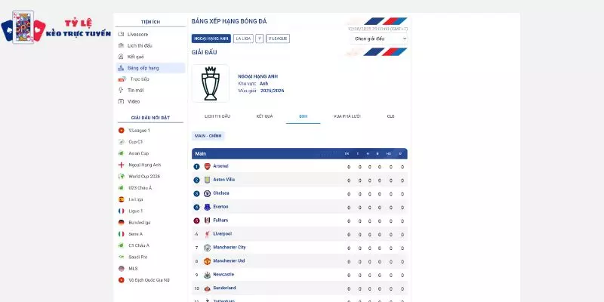Click the V.League 1 flag icon
Image resolution: width=604 pixels, height=302 pixels.
click(122, 130)
